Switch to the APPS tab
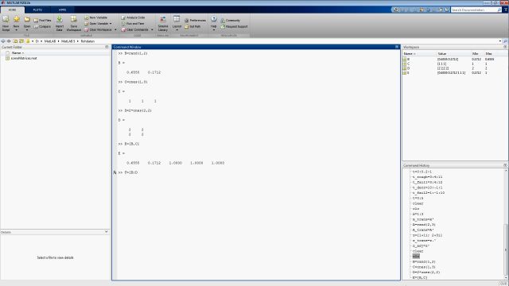 click(x=62, y=10)
